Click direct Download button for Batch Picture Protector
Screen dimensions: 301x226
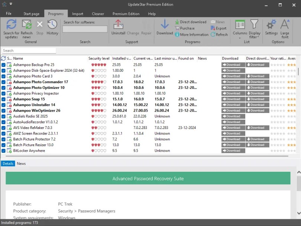coord(257,139)
